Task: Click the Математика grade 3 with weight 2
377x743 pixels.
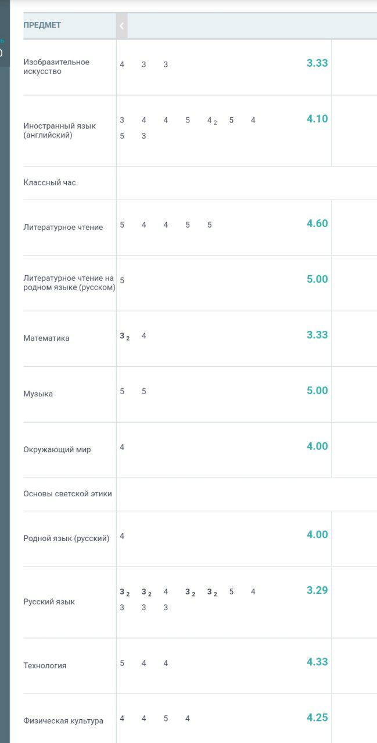Action: click(x=124, y=336)
